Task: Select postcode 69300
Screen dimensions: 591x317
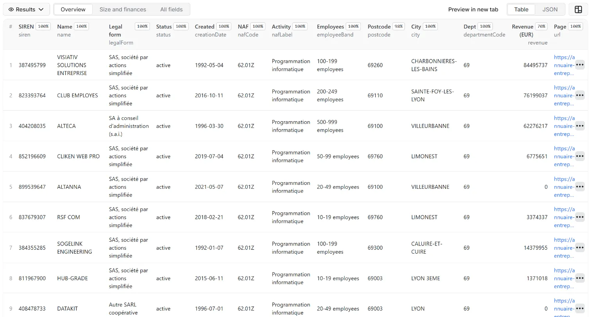Action: tap(375, 248)
